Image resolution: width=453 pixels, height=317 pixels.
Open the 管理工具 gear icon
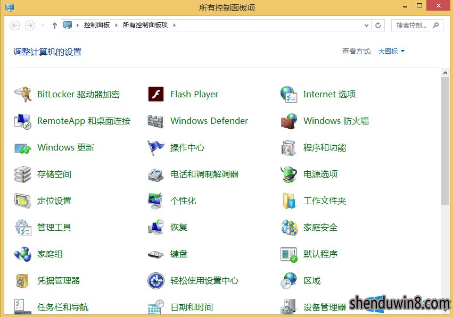(23, 228)
